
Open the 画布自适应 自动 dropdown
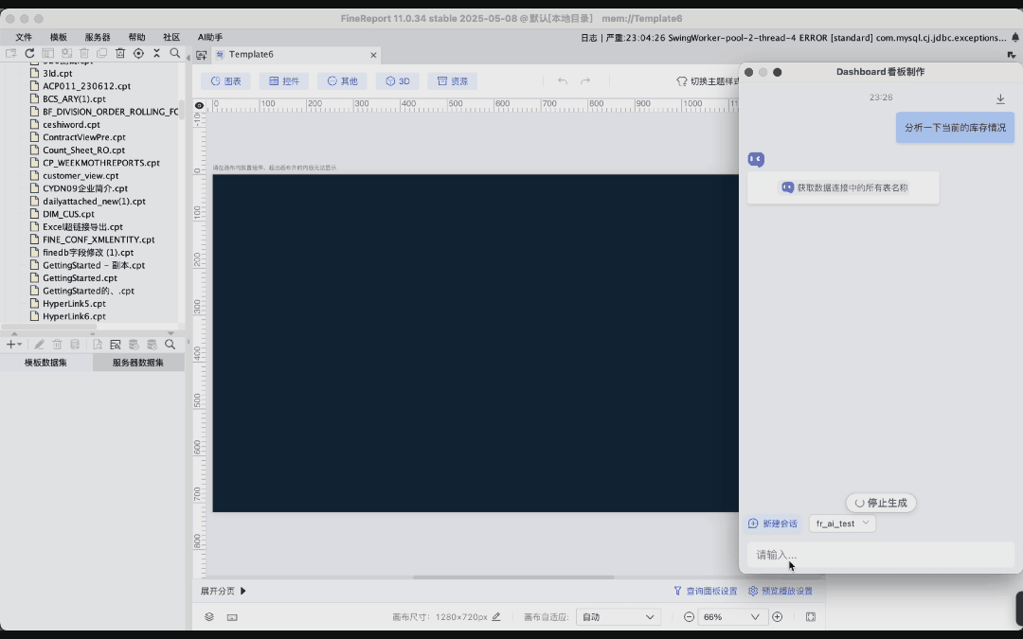click(618, 617)
